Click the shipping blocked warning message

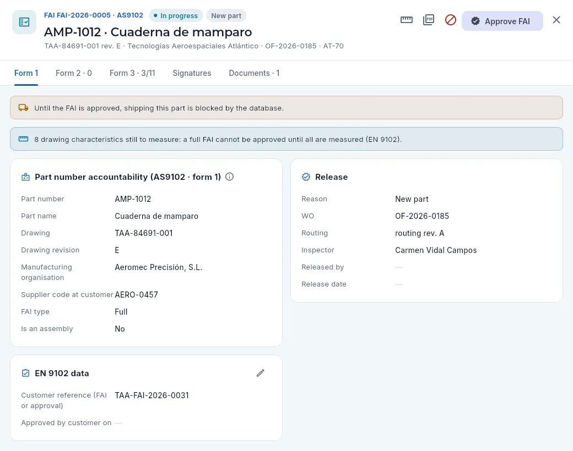coord(159,108)
